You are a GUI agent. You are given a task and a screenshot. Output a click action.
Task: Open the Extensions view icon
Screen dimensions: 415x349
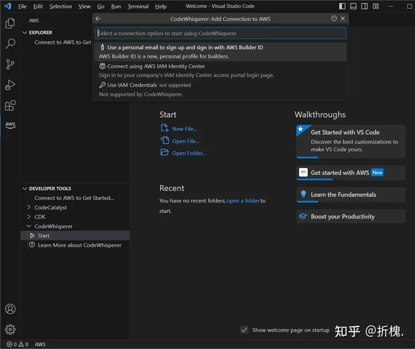pos(10,106)
